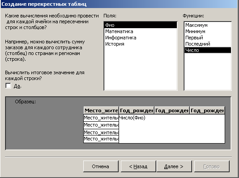
Task: Choose the Минимум function
Action: (208, 31)
